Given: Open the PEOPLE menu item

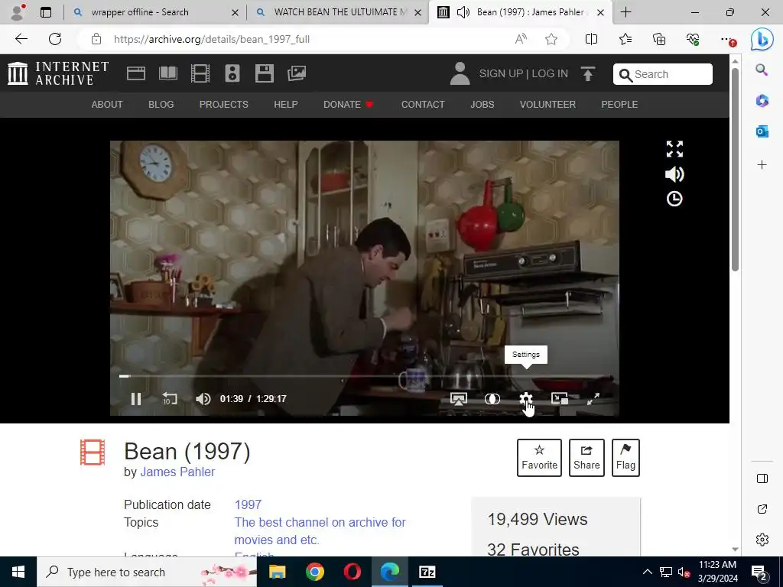Looking at the screenshot, I should point(619,104).
